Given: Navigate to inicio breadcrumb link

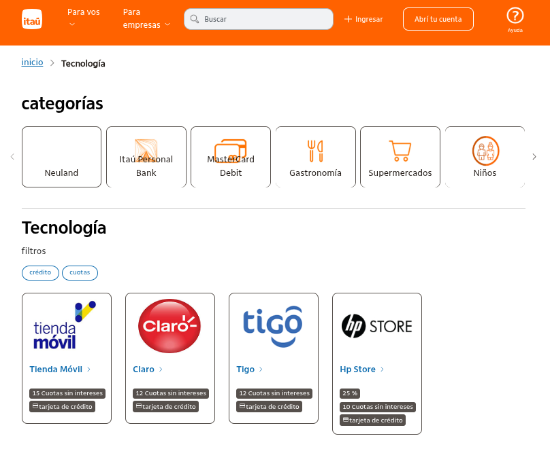Looking at the screenshot, I should tap(32, 62).
